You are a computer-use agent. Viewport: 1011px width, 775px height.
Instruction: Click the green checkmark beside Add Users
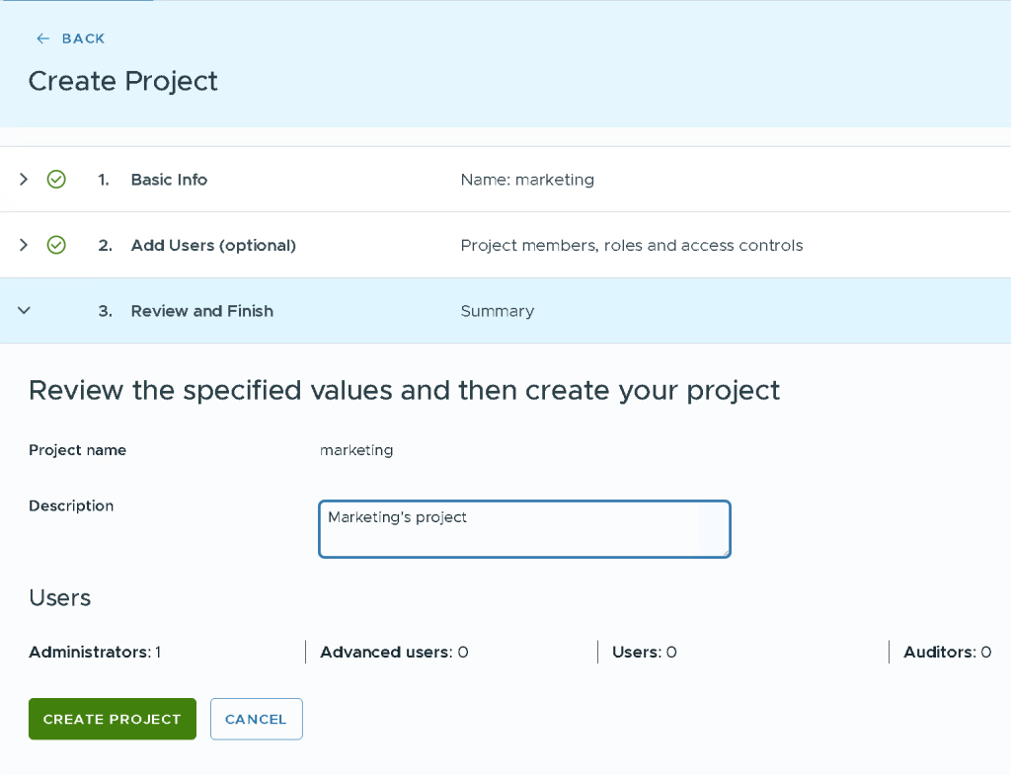56,245
